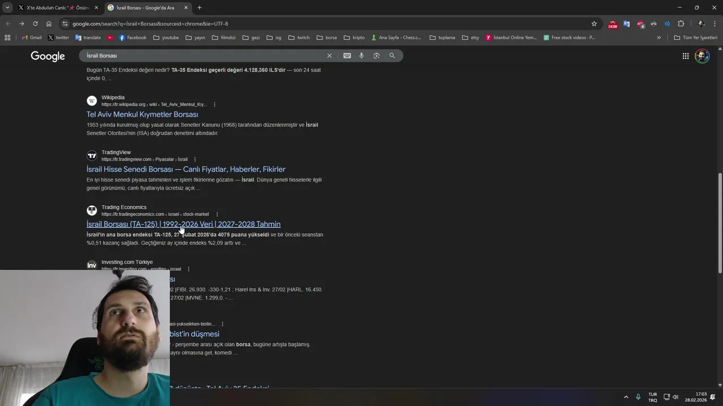Open İsrail Hisse Senedi Borsası TradingView link
Viewport: 723px width, 406px height.
(186, 169)
